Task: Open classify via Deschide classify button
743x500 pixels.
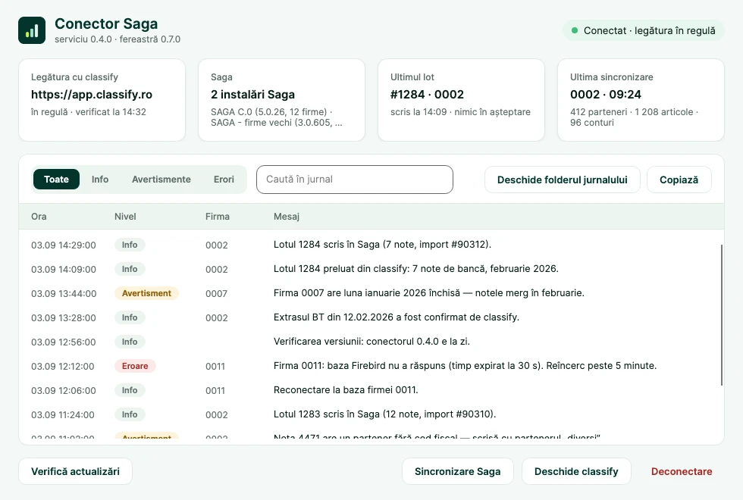Action: pos(576,471)
